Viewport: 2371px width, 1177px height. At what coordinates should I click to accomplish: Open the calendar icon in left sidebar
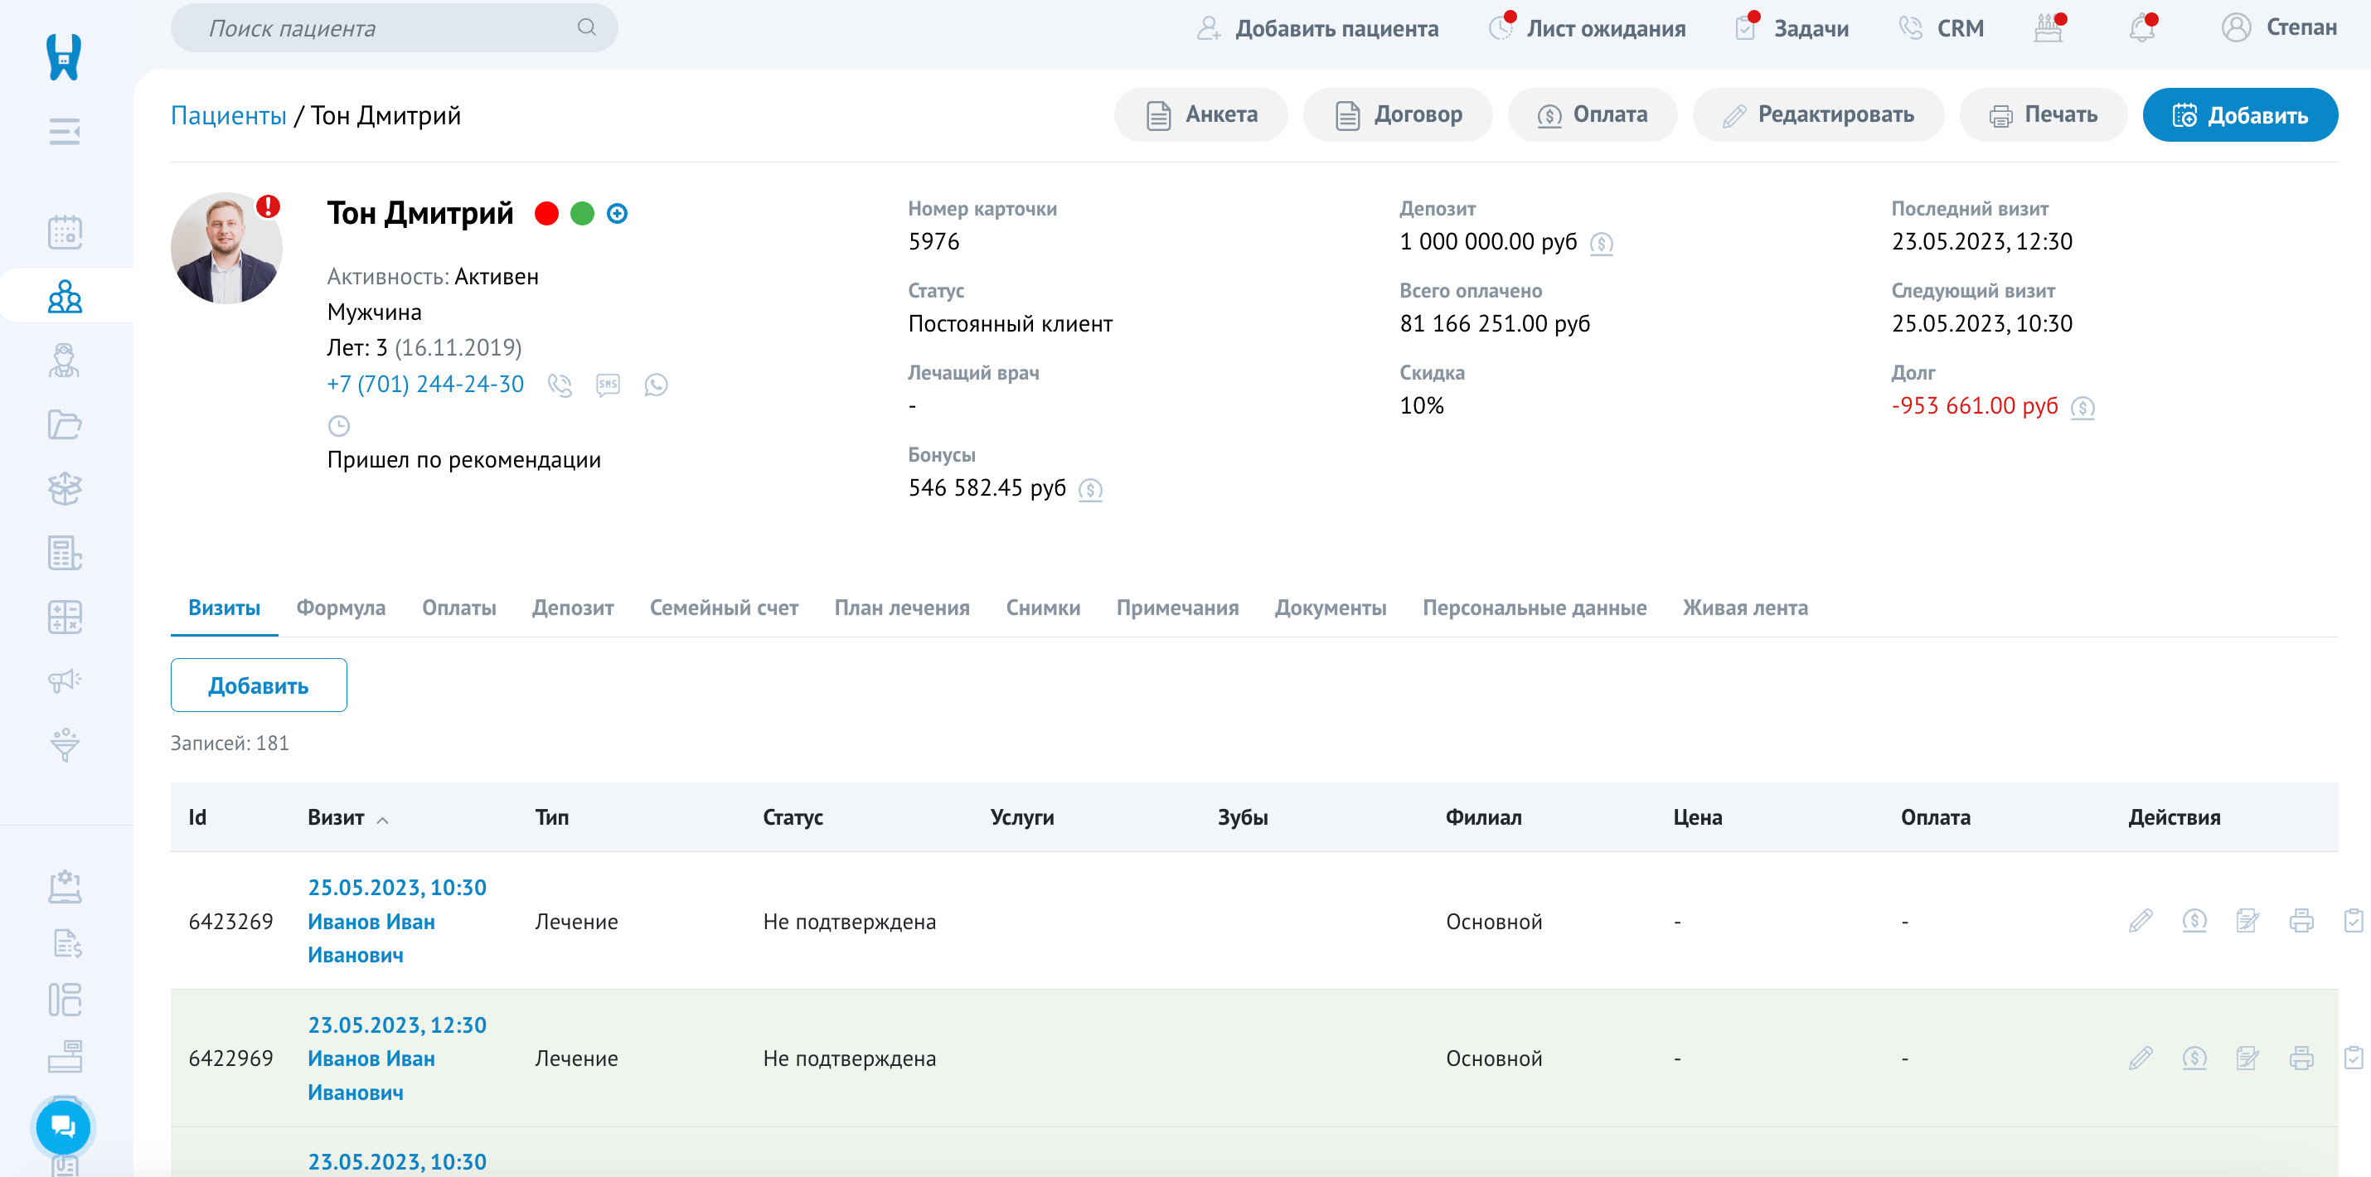pyautogui.click(x=65, y=232)
